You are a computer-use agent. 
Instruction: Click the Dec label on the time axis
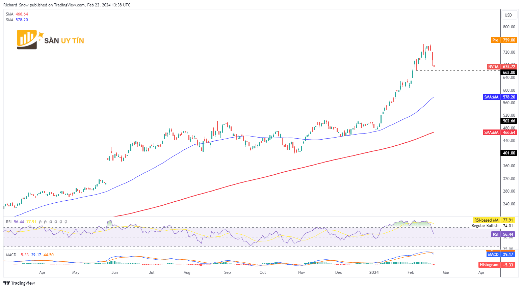pyautogui.click(x=338, y=272)
